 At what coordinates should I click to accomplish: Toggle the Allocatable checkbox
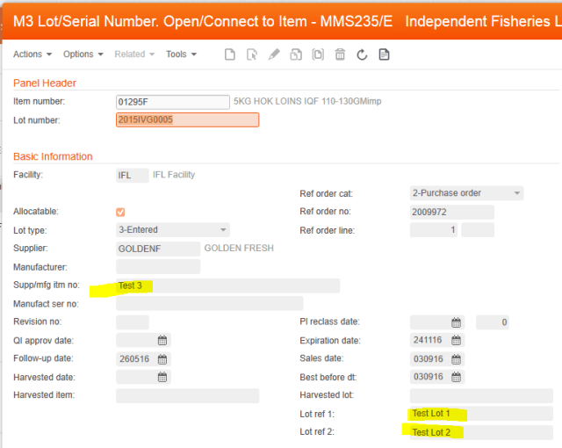(x=120, y=212)
